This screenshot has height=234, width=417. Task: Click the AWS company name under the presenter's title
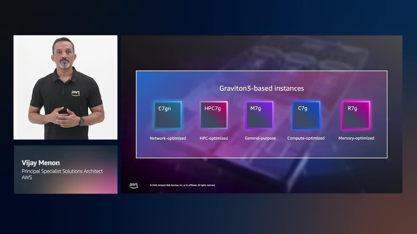pos(27,178)
